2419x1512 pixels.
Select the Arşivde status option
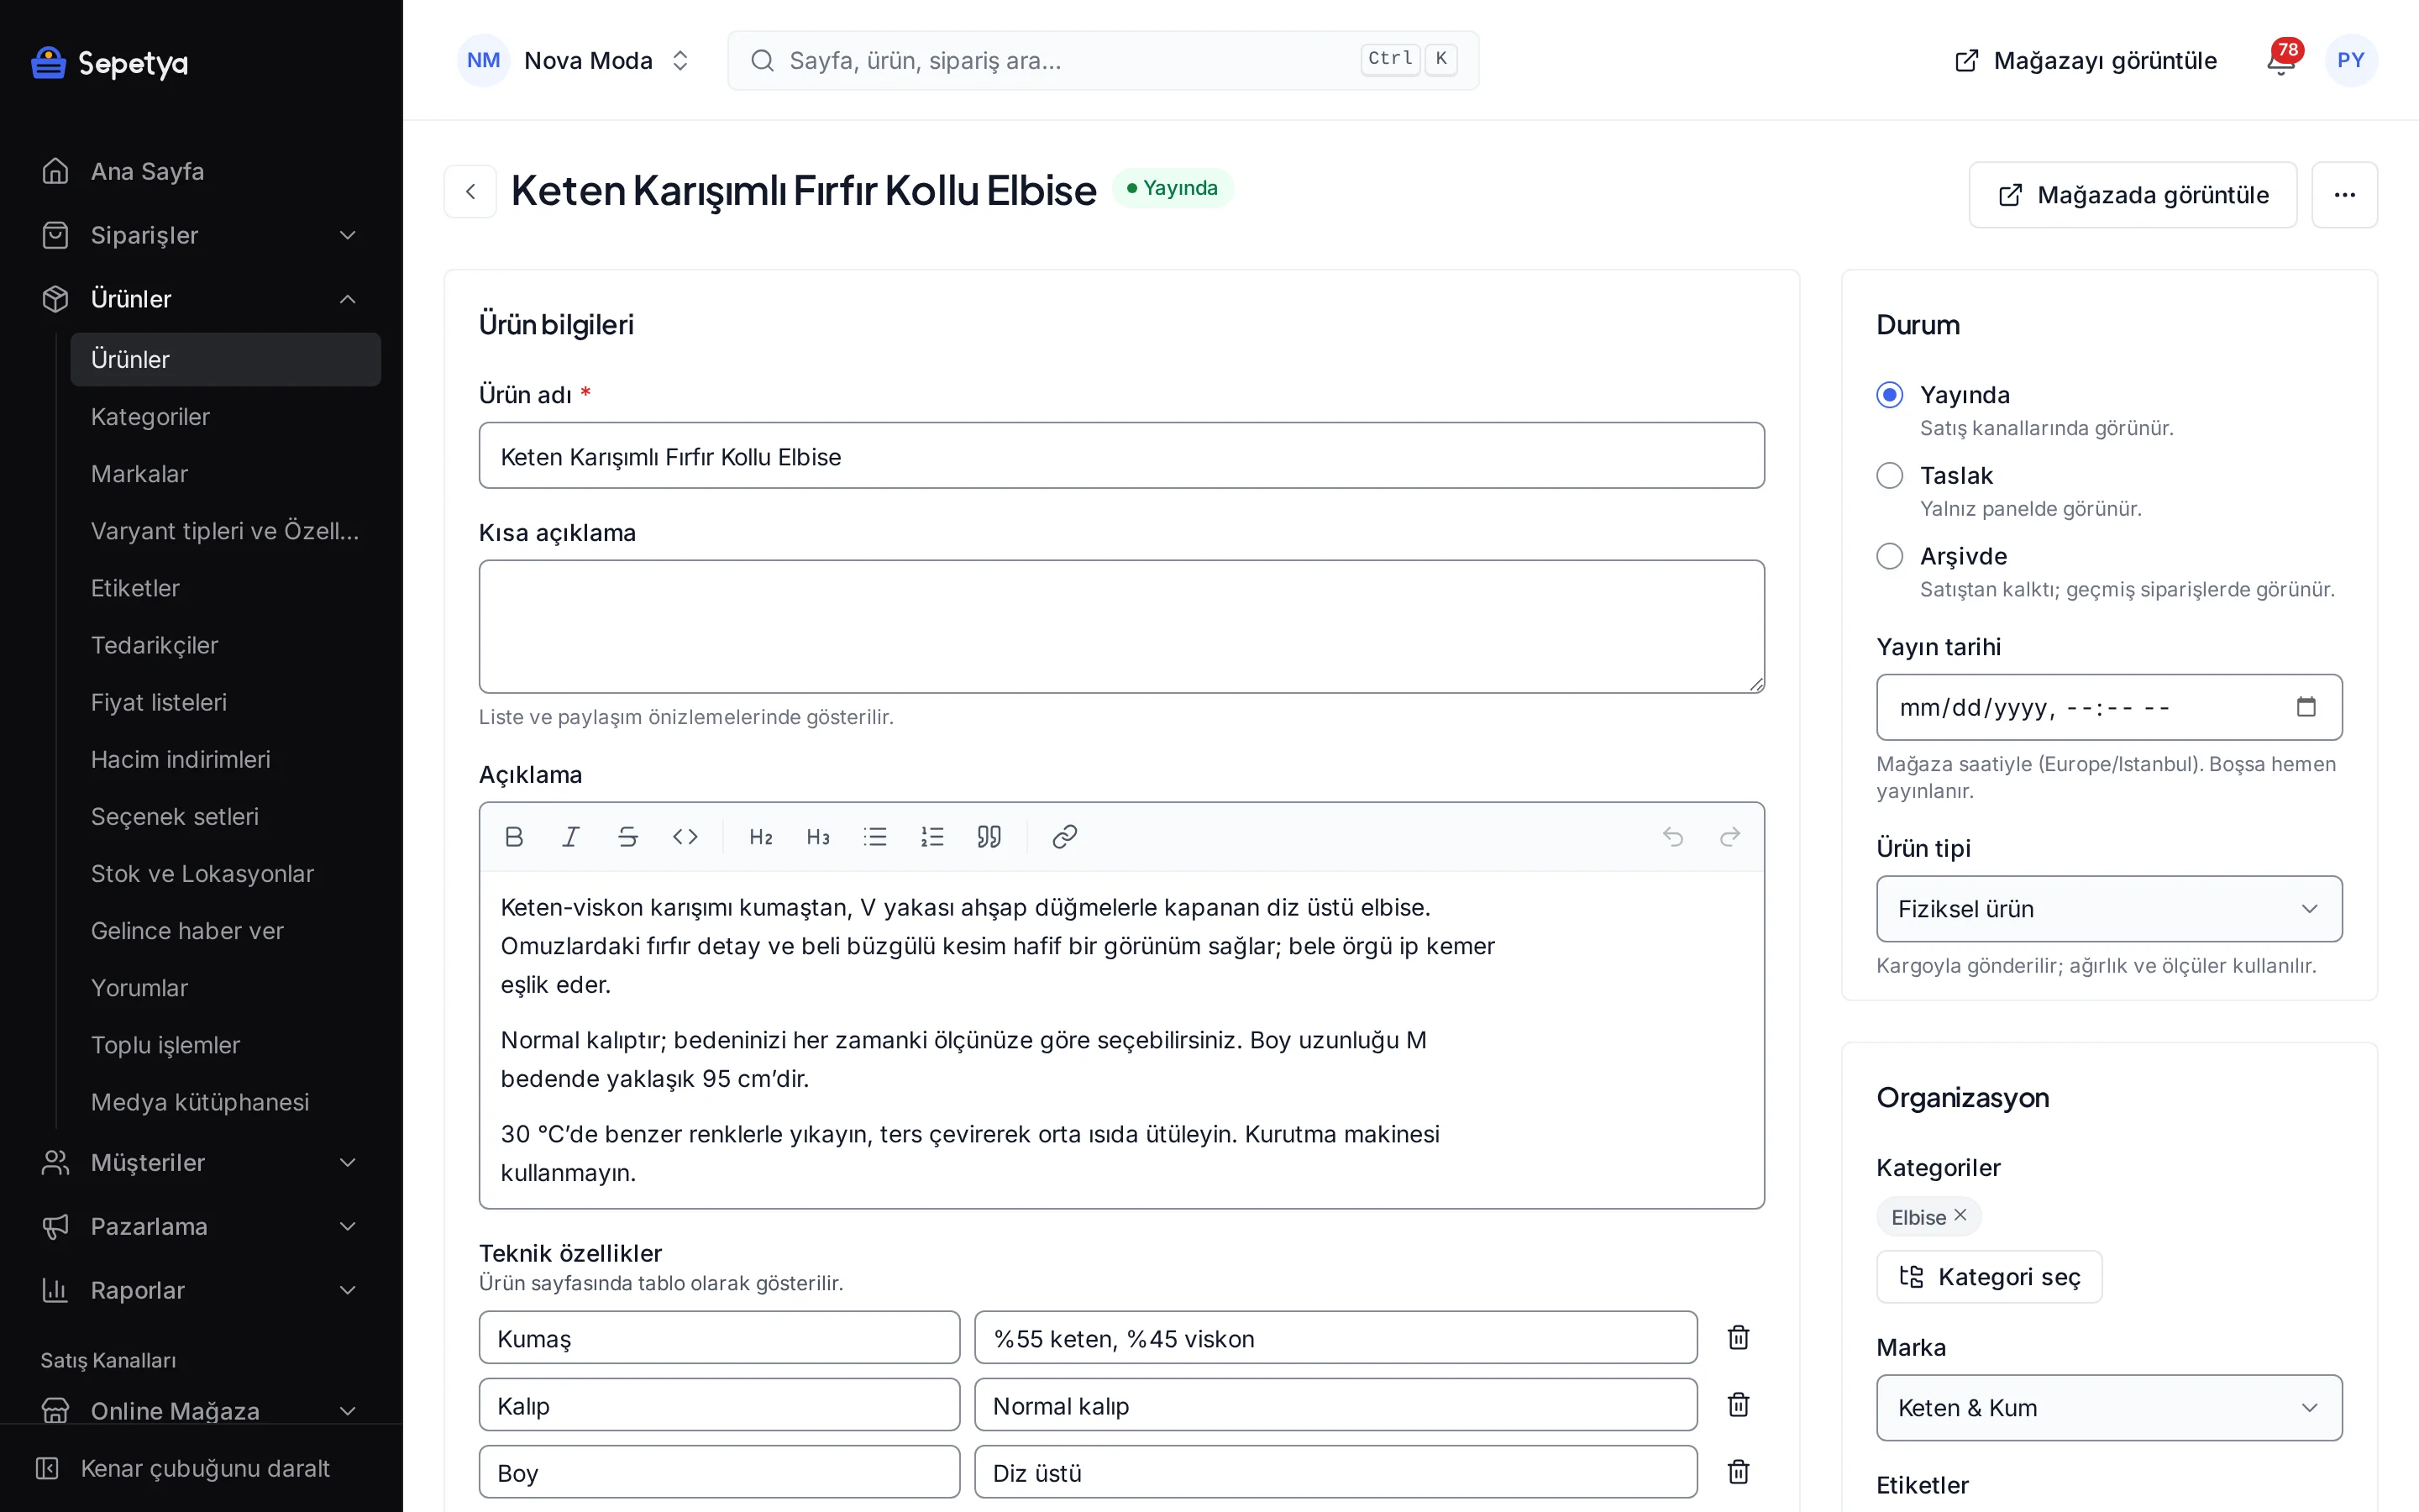click(1889, 556)
